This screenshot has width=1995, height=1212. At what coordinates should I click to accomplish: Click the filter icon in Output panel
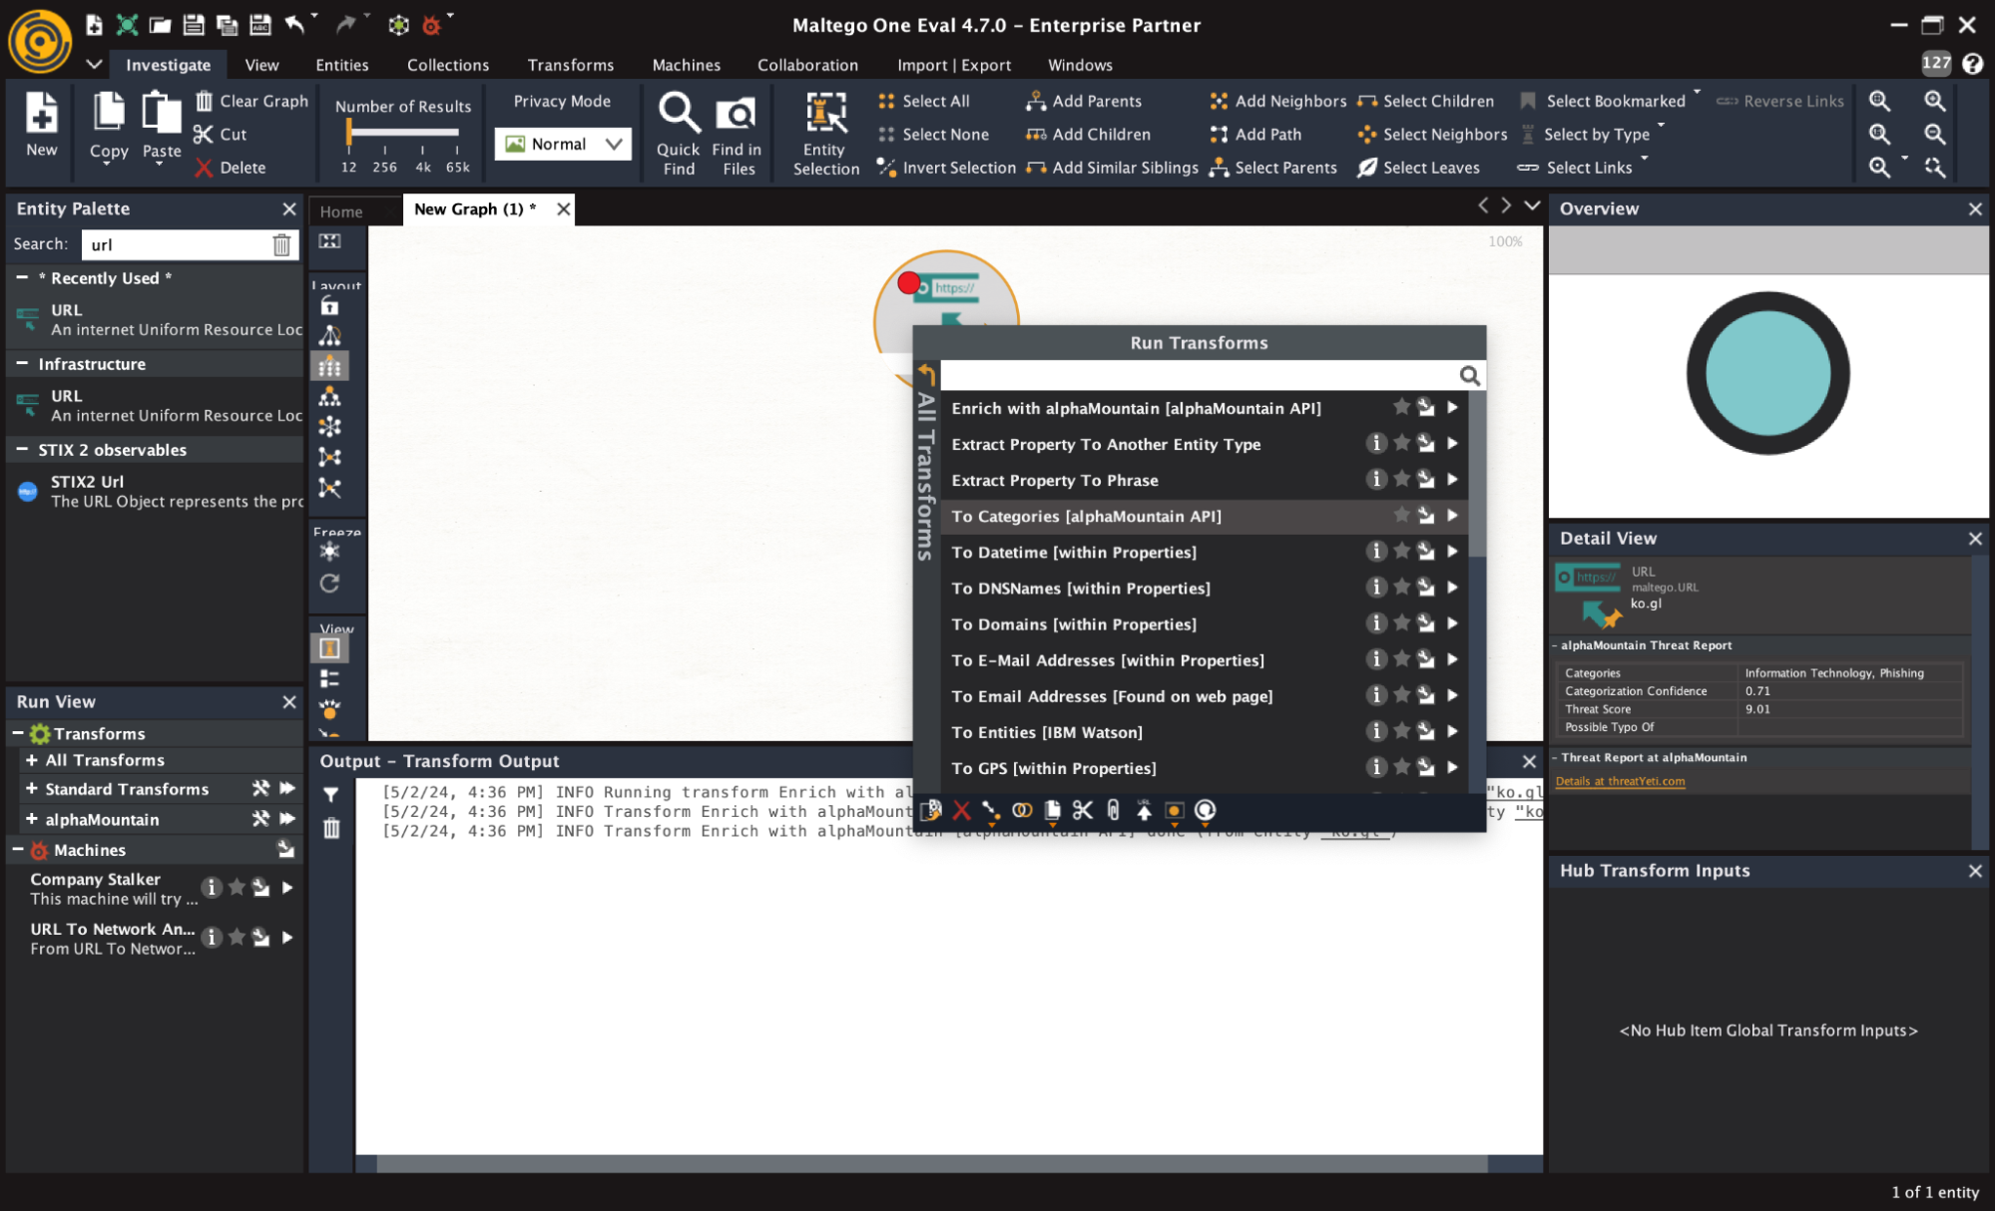point(331,795)
